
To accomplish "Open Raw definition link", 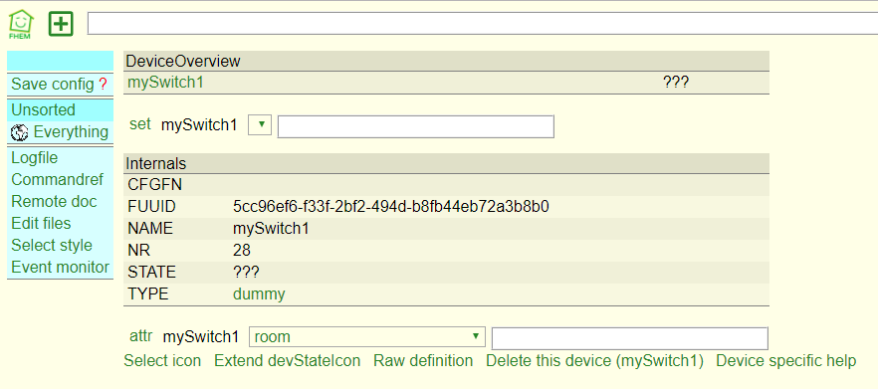I will click(x=423, y=361).
